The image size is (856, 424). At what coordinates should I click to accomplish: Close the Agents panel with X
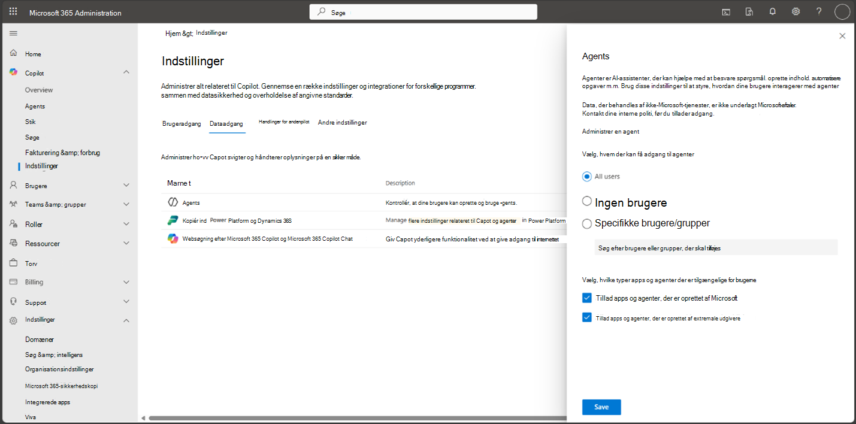[842, 36]
